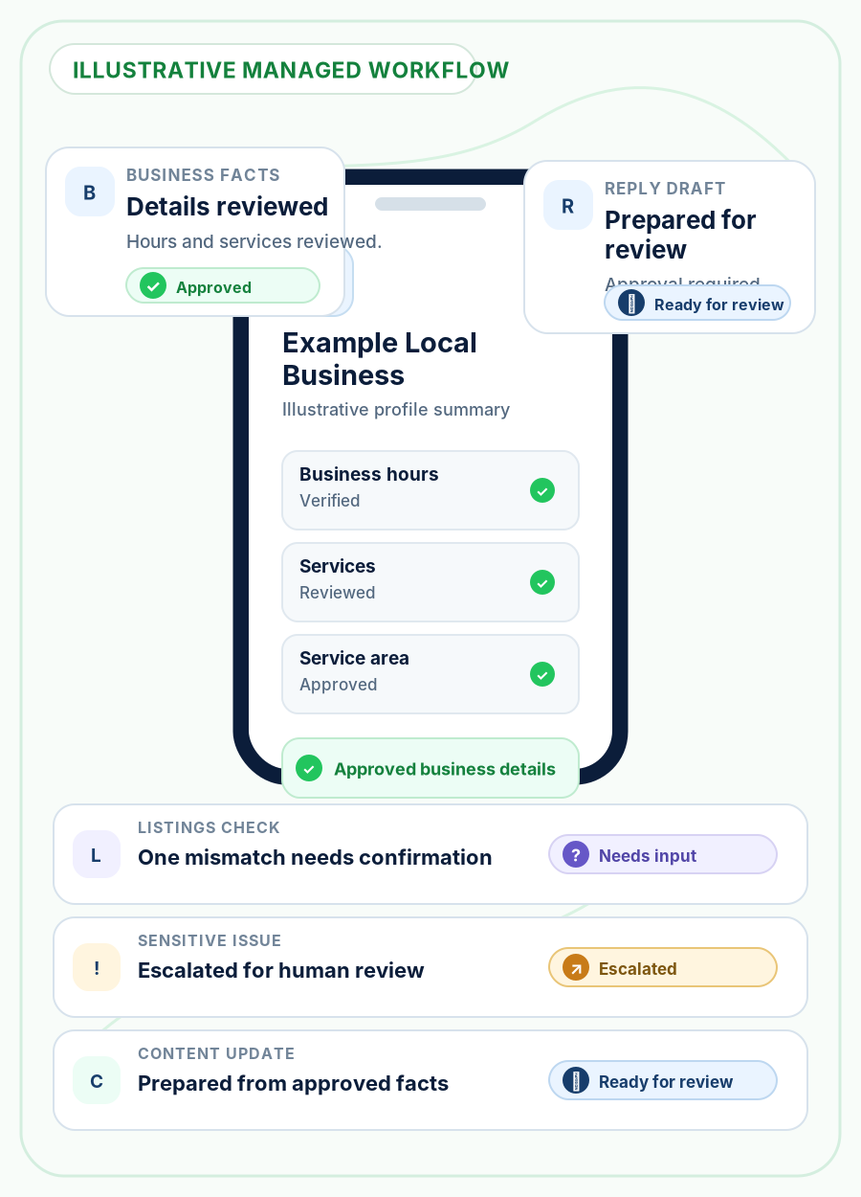
Task: Click 'Prepared from approved facts' text
Action: coord(294,1083)
